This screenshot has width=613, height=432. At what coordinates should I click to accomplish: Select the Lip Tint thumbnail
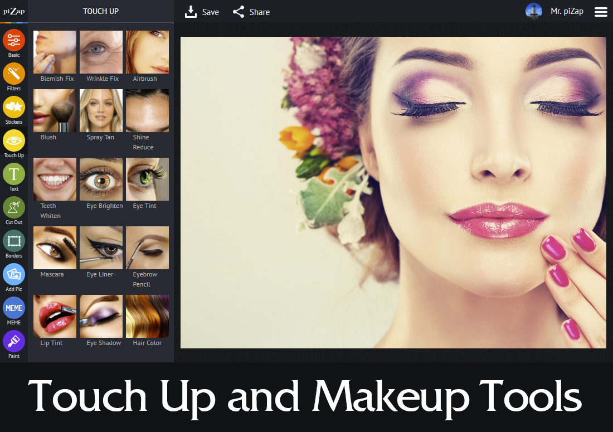[x=55, y=316]
